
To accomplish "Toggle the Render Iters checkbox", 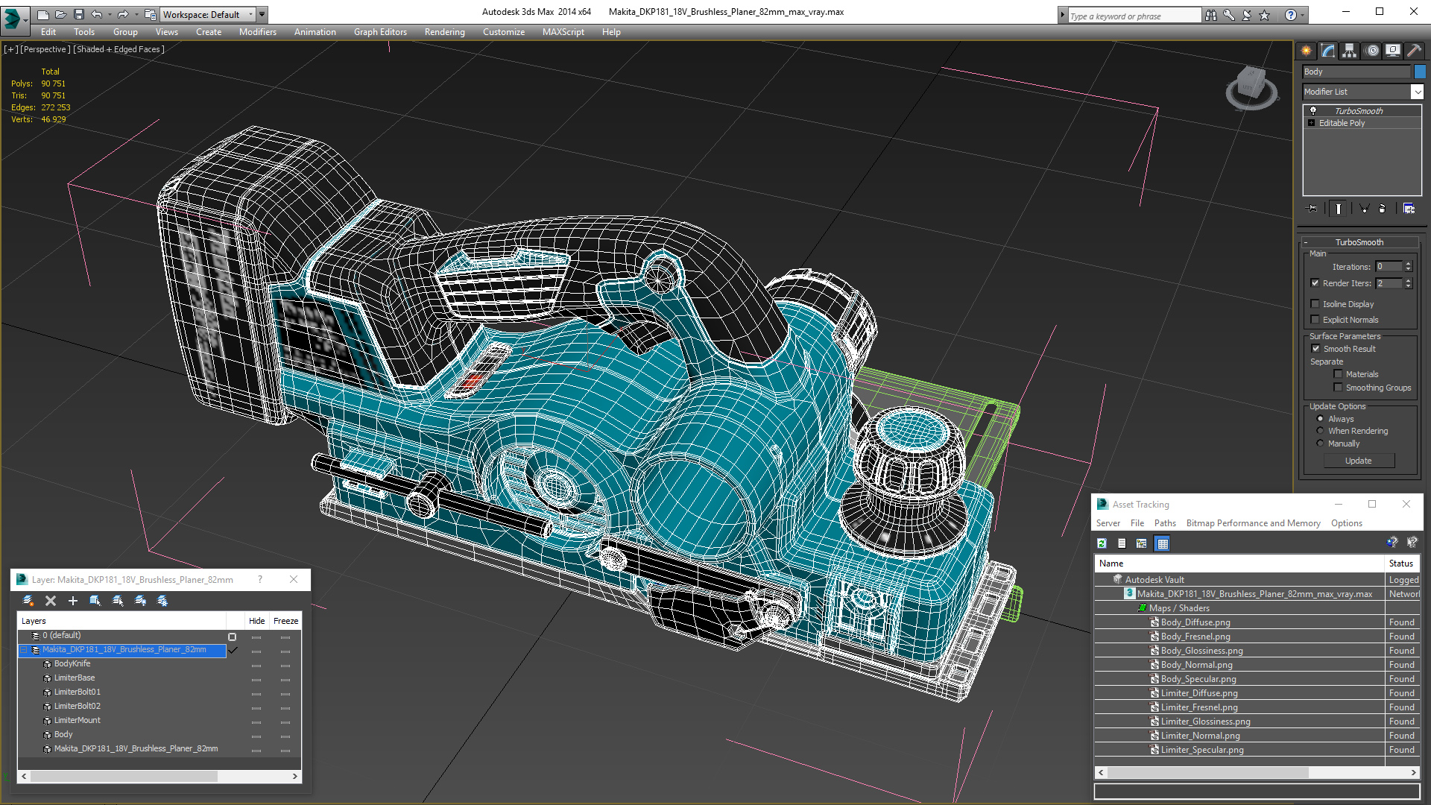I will click(x=1315, y=283).
